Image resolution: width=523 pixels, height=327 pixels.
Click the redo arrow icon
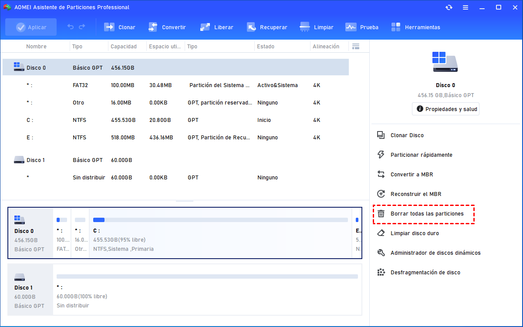click(x=82, y=27)
